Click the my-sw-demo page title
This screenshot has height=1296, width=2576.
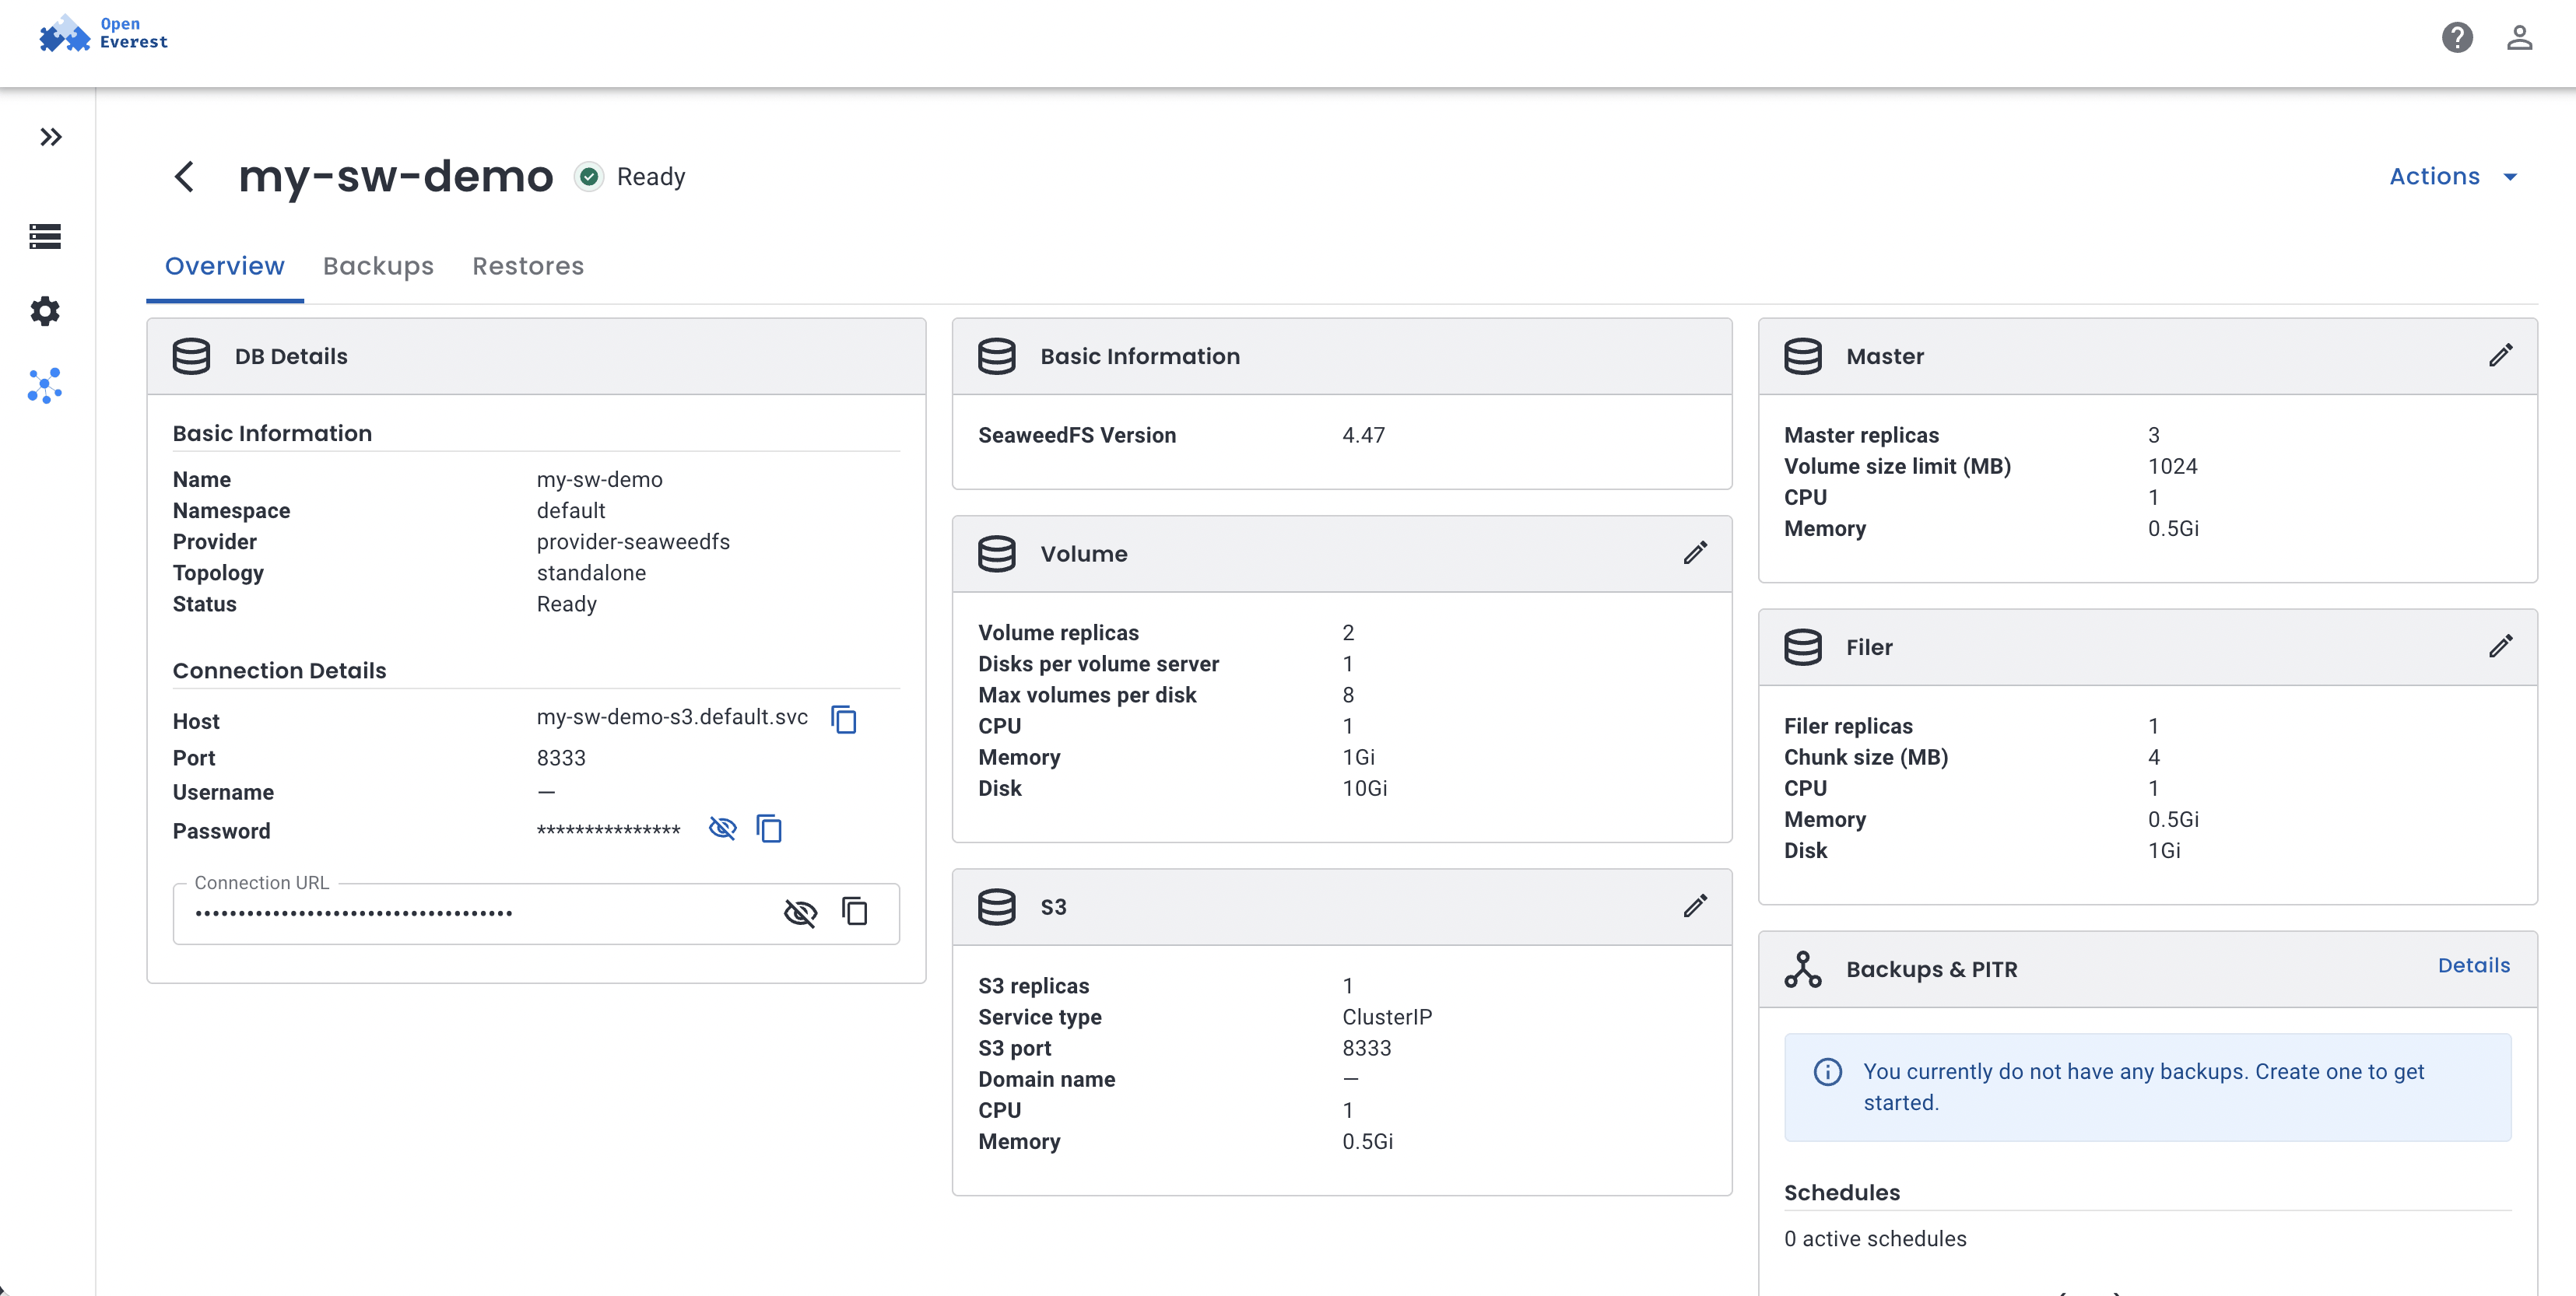396,177
